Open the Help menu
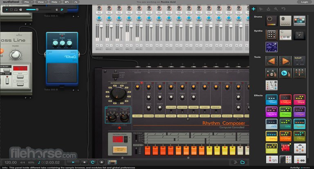Image resolution: width=314 pixels, height=169 pixels. 55,2
